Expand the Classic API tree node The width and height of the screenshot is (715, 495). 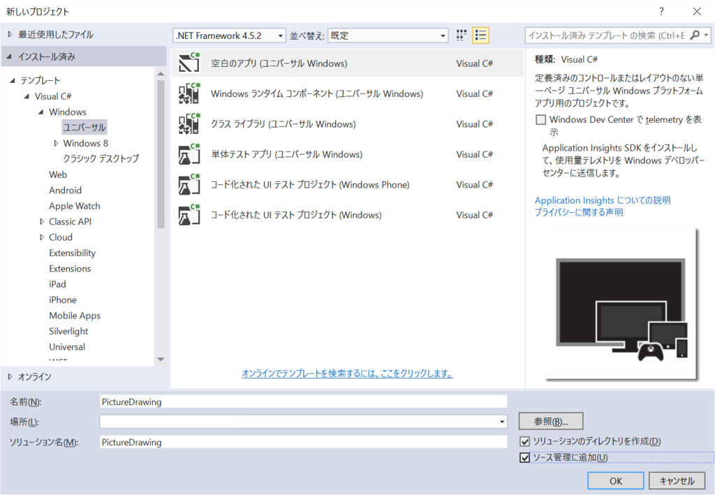42,222
